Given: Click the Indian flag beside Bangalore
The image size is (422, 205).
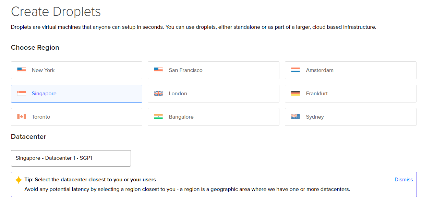Looking at the screenshot, I should (158, 117).
